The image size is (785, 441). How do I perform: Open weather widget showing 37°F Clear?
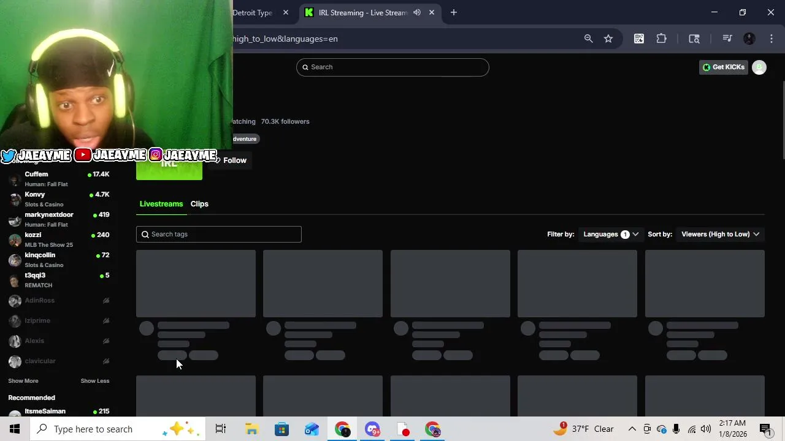(x=583, y=429)
